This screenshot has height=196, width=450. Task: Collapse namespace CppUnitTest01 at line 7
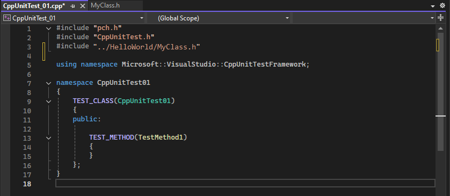(49, 83)
